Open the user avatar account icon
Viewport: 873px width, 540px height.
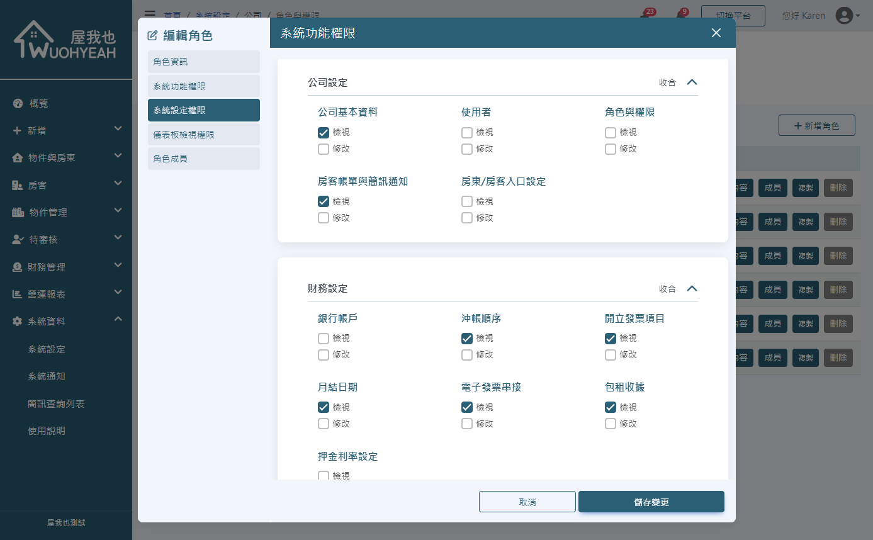pos(844,15)
